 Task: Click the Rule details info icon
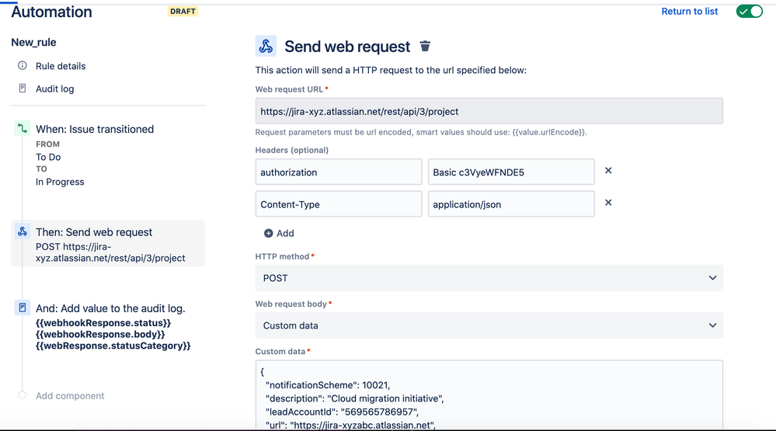pyautogui.click(x=23, y=65)
